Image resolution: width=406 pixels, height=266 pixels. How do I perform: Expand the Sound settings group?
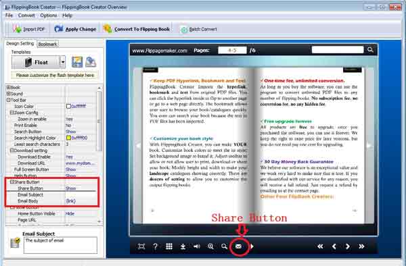8,94
